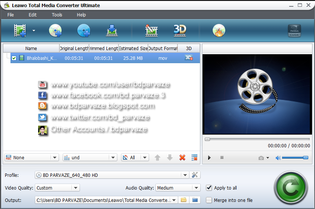Screen dimensions: 315x209
Task: Click the Original Length column header
Action: coord(74,49)
